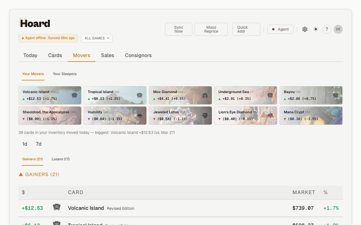Open the Cards tab

click(55, 55)
